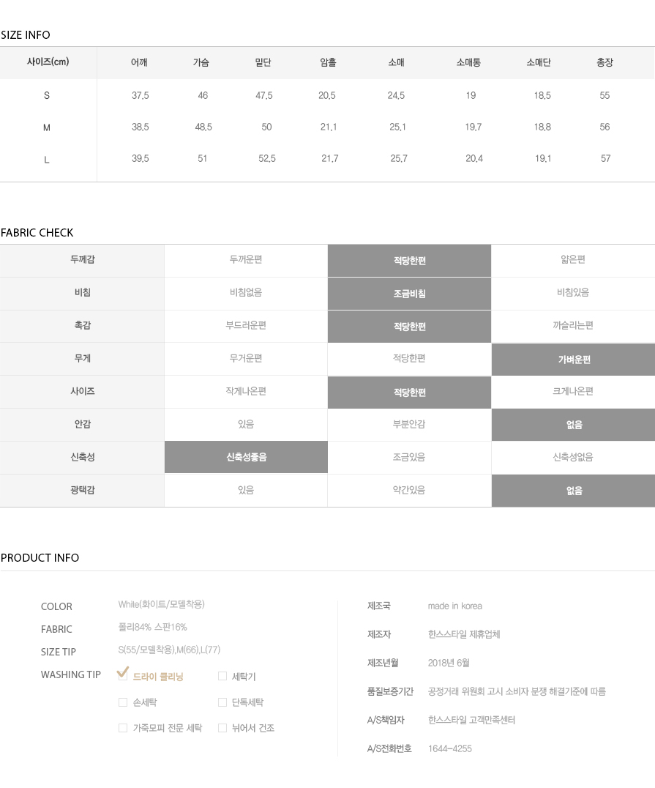The height and width of the screenshot is (788, 655).
Task: Click the made in korea value
Action: click(x=455, y=606)
